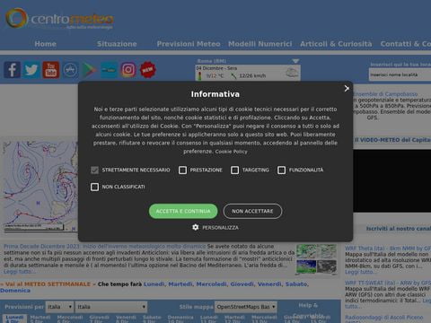Open the WRF Theta (Ita) article link
Image resolution: width=431 pixels, height=323 pixels.
pos(388,249)
